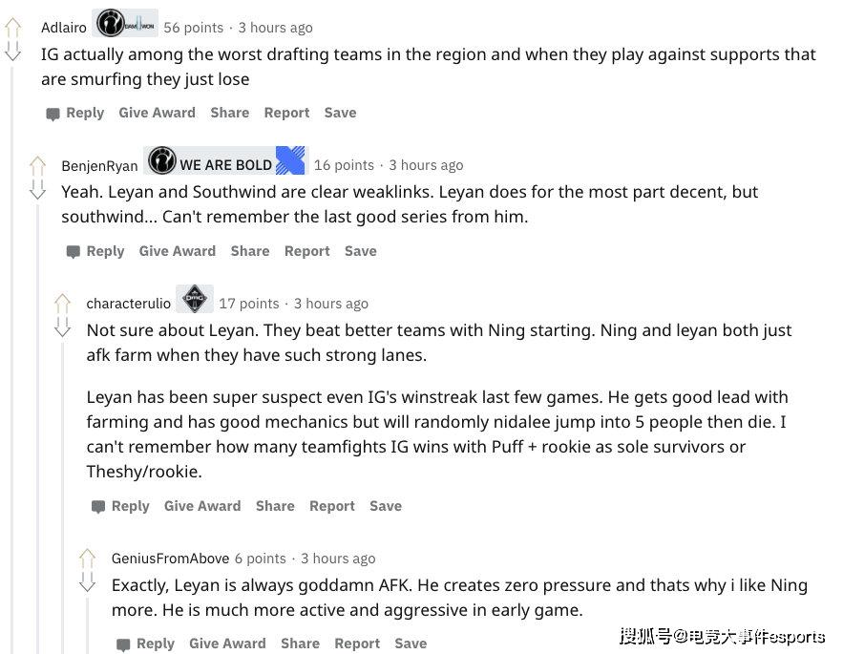Give Award to characterulio's comment

(202, 506)
